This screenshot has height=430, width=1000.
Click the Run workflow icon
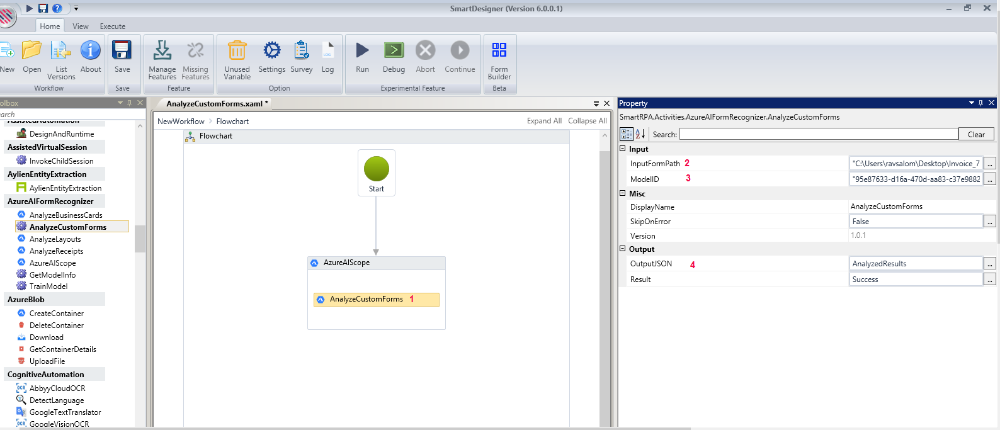tap(362, 50)
